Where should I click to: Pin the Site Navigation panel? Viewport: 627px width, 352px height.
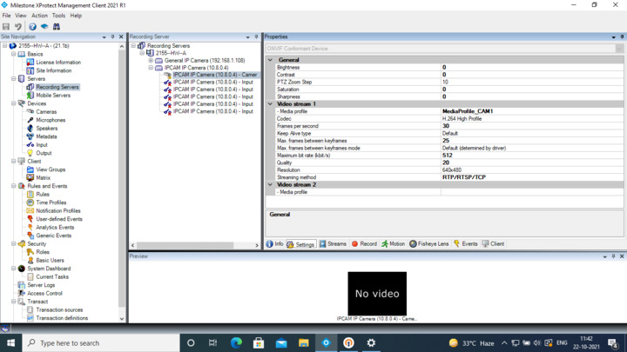(112, 37)
